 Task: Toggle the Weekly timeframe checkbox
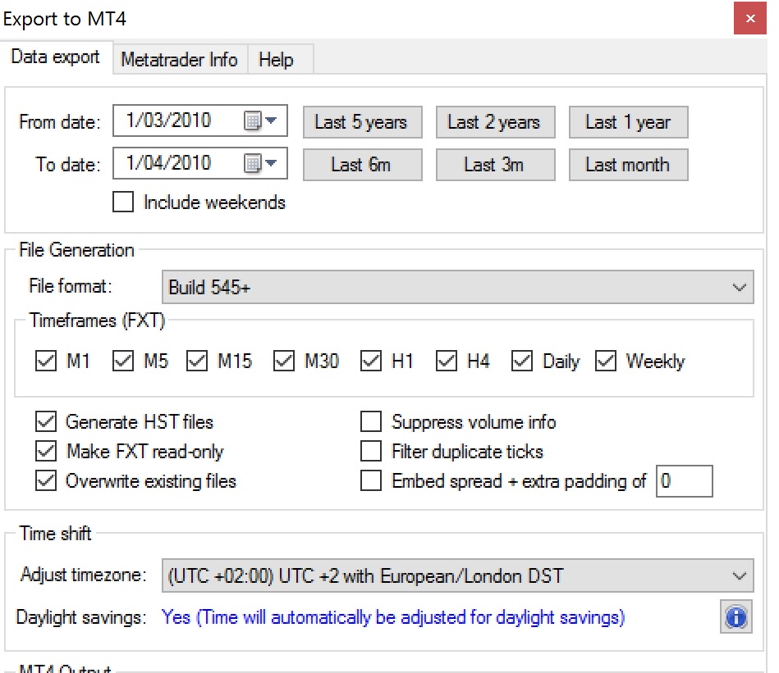[x=606, y=361]
